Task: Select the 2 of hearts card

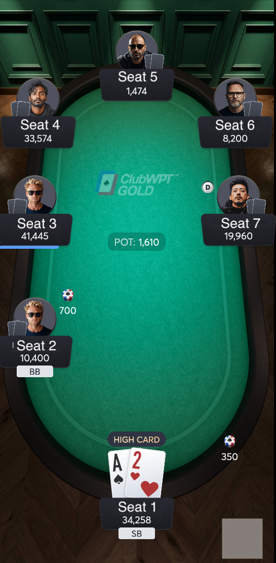Action: coord(145,473)
